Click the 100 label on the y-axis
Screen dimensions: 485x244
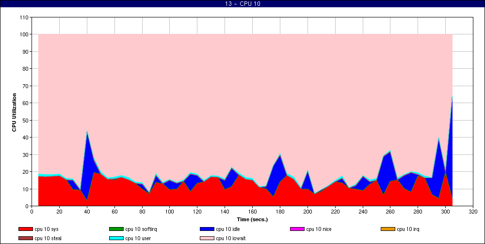click(x=25, y=34)
